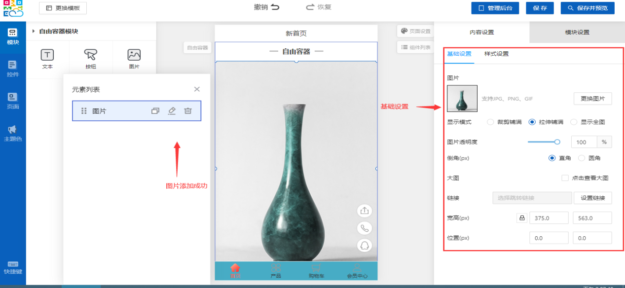Toggle the width-height aspect ratio lock
Viewport: 625px width, 288px height.
click(521, 218)
